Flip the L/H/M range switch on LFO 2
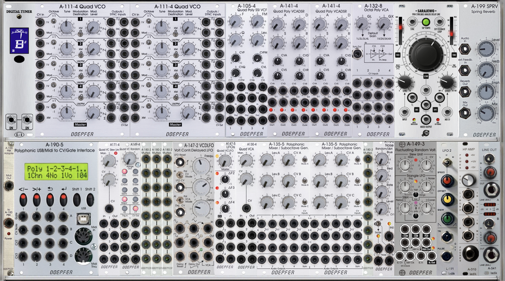Screen dimensions: 505x281 [447, 162]
